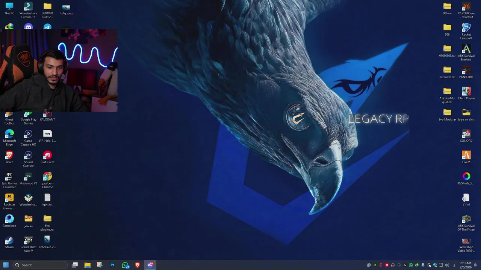The image size is (481, 270).
Task: Open DEVOUR Build 2... folder
Action: pos(47,10)
